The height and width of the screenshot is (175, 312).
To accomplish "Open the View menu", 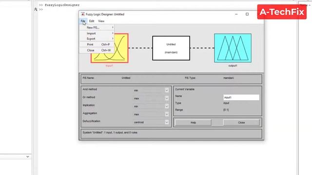I will click(x=101, y=21).
